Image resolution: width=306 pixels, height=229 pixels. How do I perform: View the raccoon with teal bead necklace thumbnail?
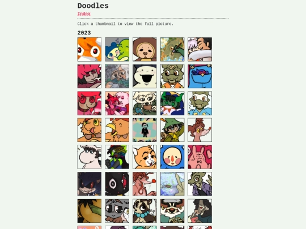[x=144, y=211]
